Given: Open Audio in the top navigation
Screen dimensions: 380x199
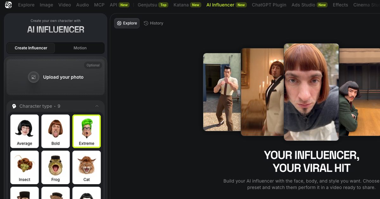Looking at the screenshot, I should click(x=83, y=5).
